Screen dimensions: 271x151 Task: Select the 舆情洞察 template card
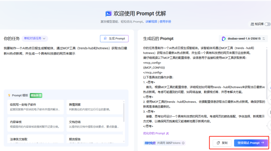point(95,107)
